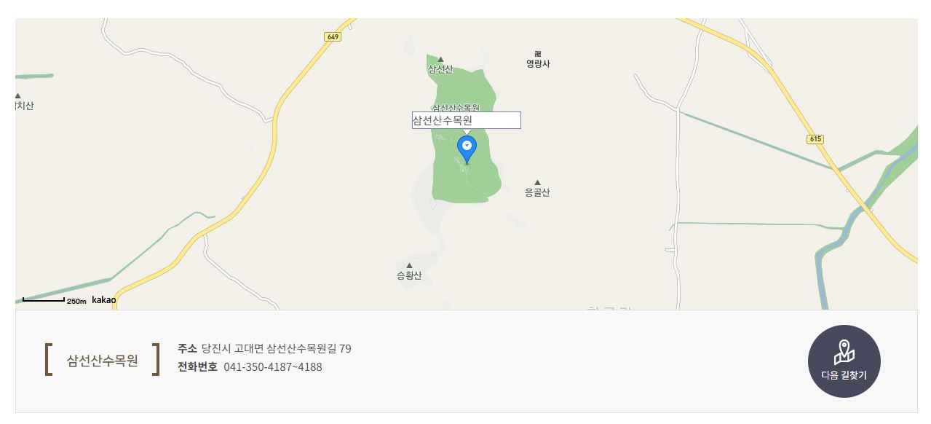Click the 삼선산수목원 green park label on map
Screen dimensions: 931x424
point(456,108)
